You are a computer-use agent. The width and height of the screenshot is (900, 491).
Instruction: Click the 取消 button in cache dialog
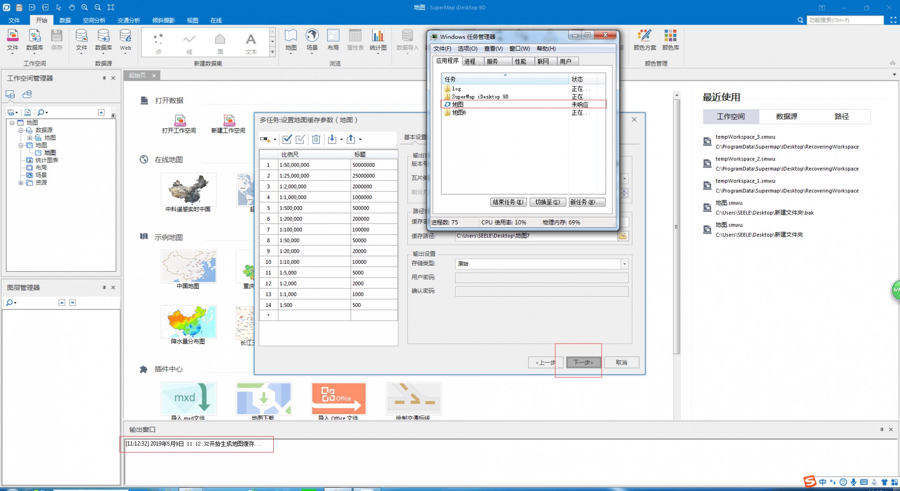(x=621, y=363)
